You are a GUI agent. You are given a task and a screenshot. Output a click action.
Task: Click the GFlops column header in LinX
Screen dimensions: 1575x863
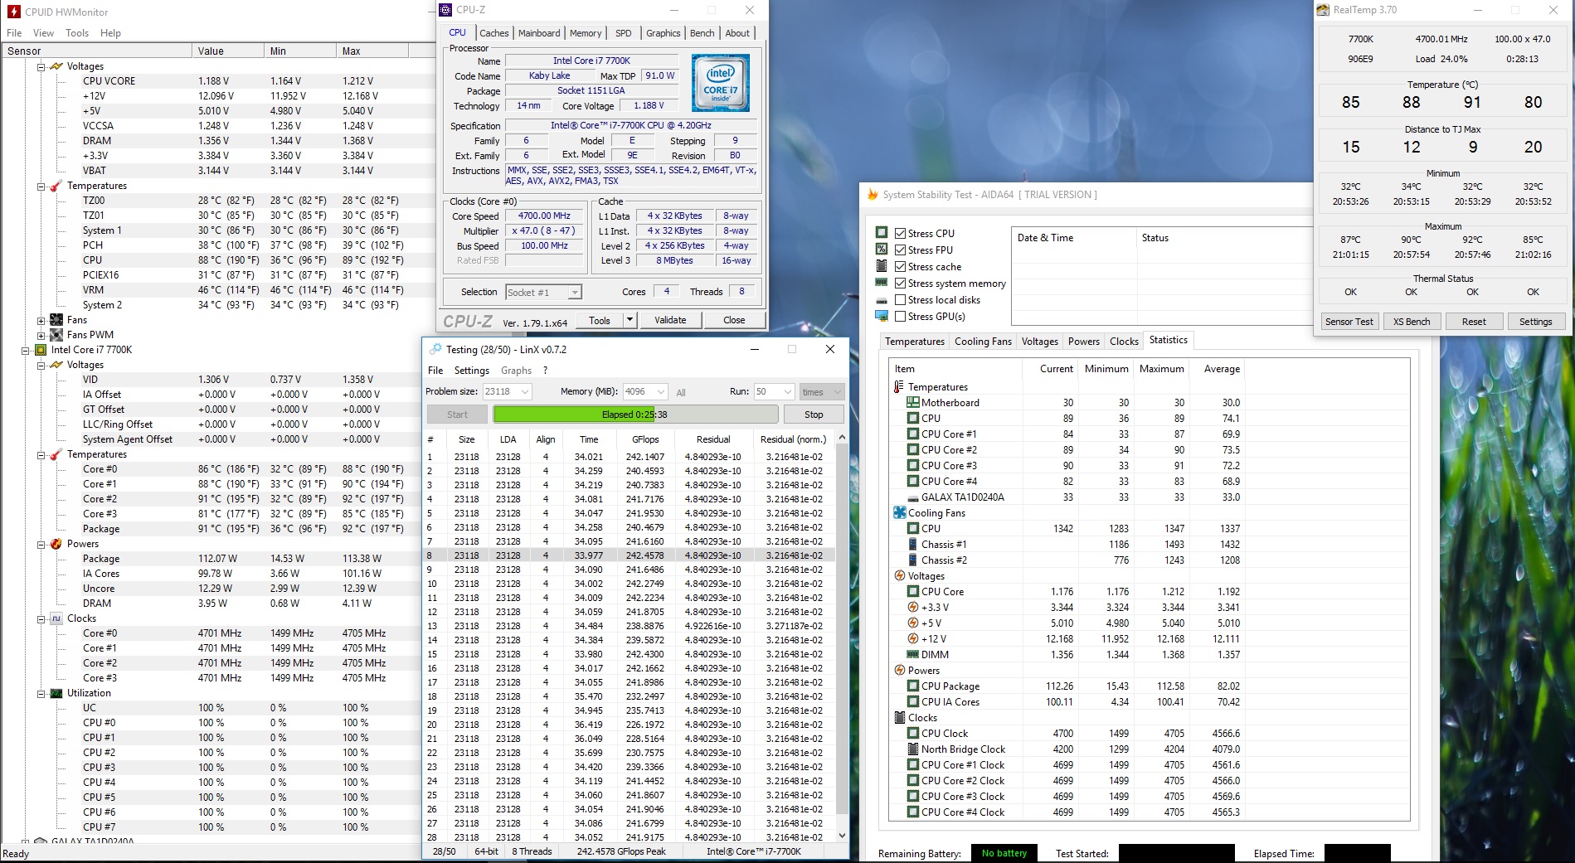pyautogui.click(x=645, y=439)
